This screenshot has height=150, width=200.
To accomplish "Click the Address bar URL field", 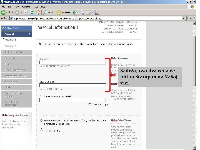I will (96, 18).
